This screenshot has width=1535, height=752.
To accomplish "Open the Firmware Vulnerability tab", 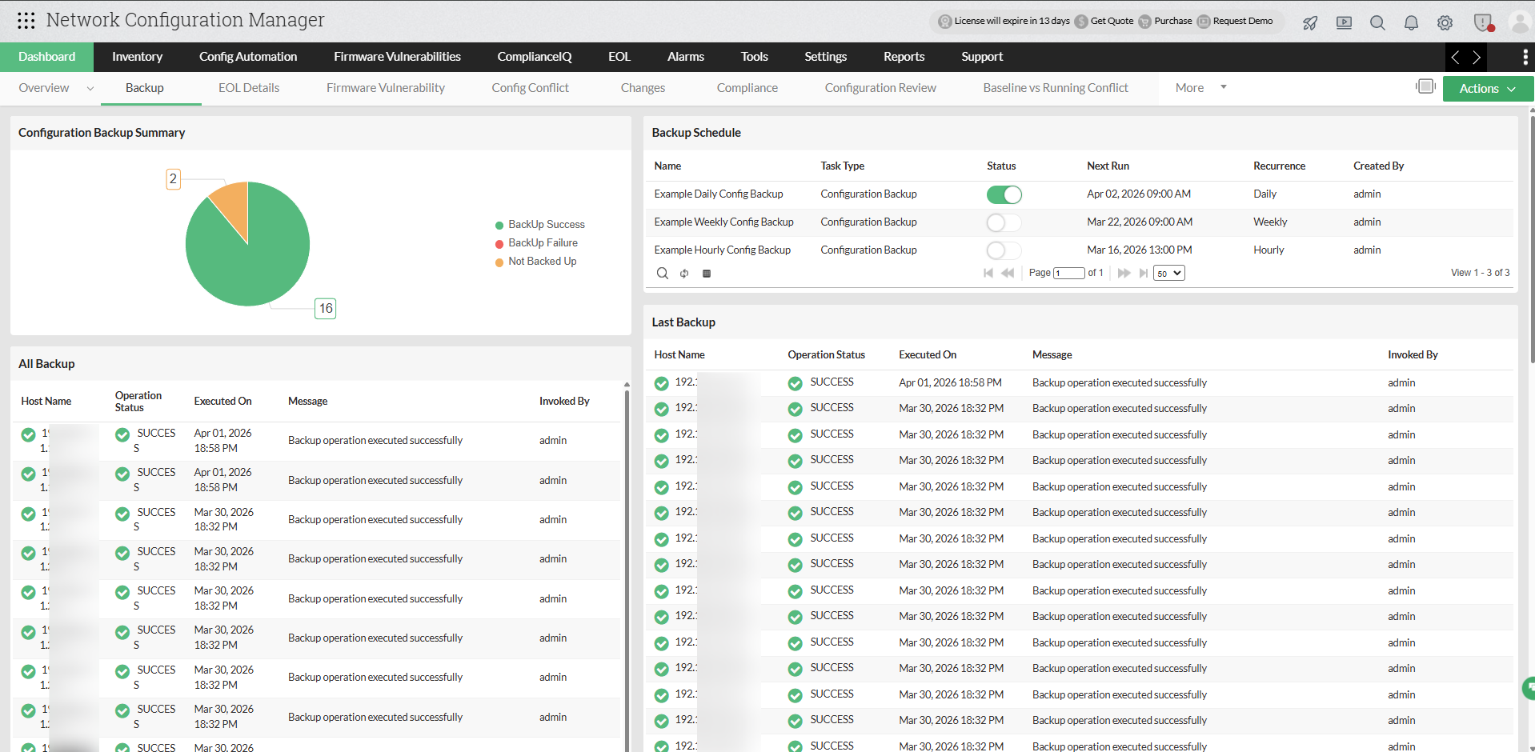I will tap(385, 88).
